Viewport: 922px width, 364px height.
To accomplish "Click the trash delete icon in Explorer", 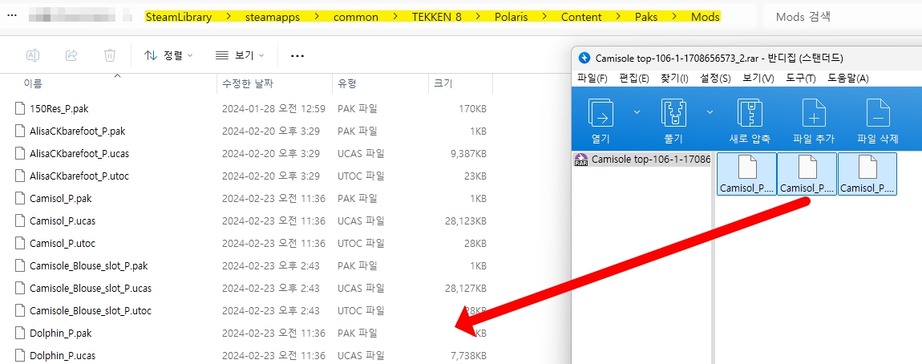I will click(110, 55).
